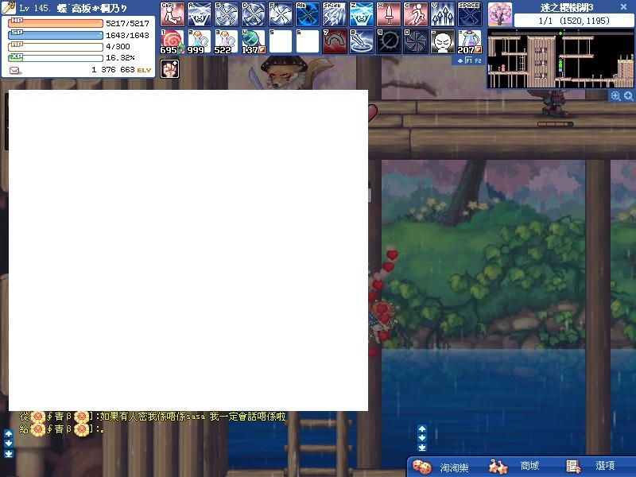Activate the angry-face skill in the minus slot

pos(443,41)
